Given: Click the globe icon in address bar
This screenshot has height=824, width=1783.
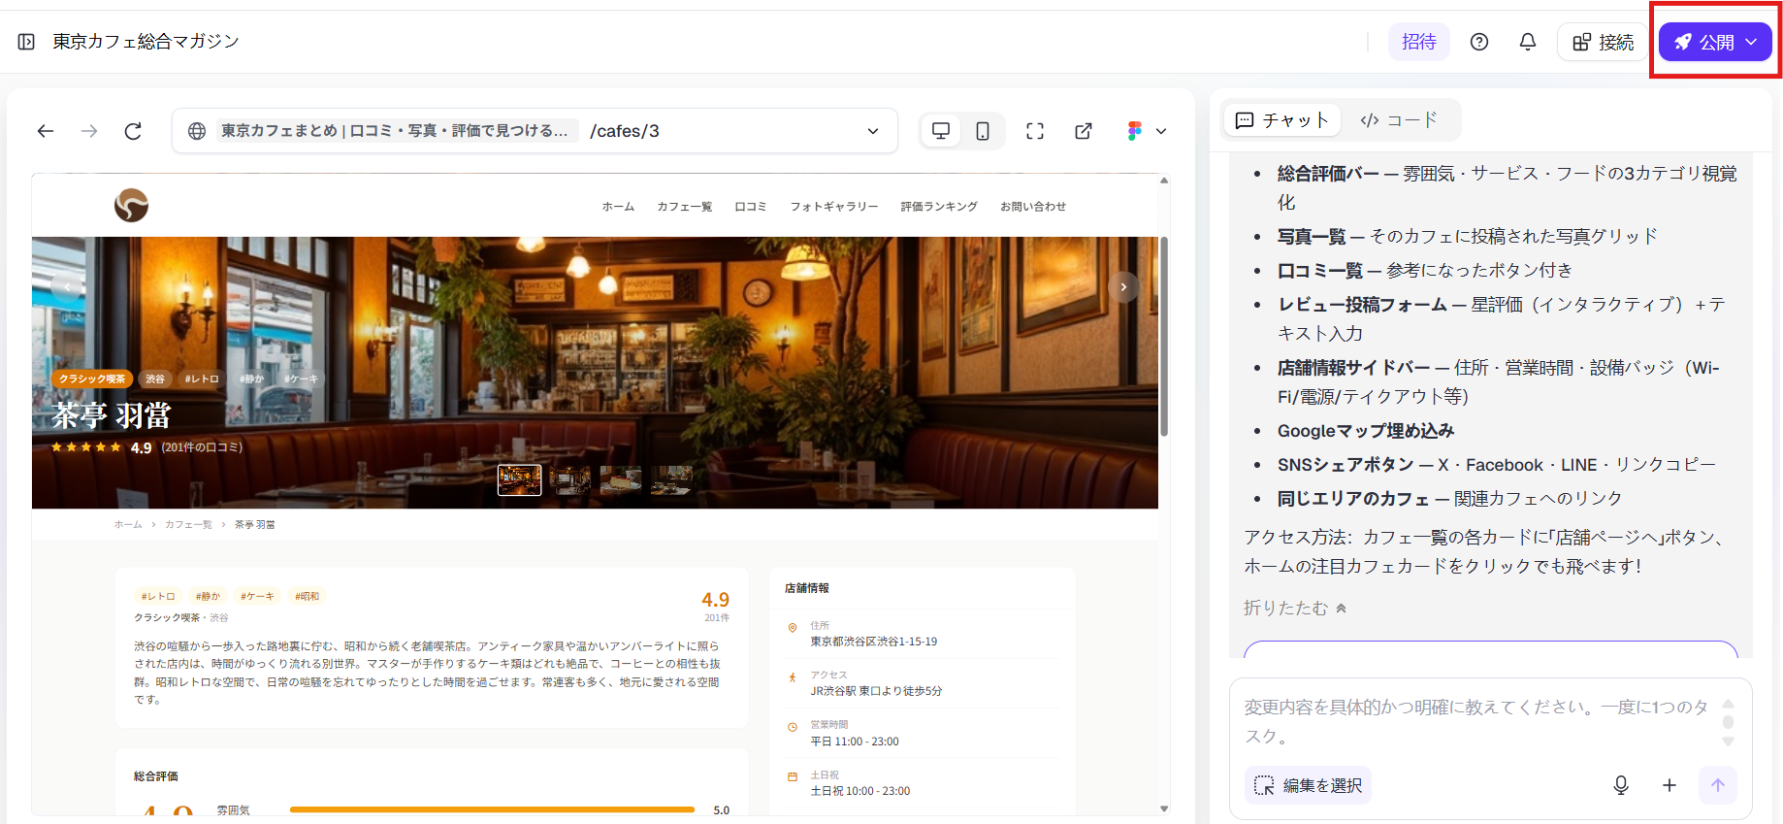Looking at the screenshot, I should pyautogui.click(x=197, y=131).
